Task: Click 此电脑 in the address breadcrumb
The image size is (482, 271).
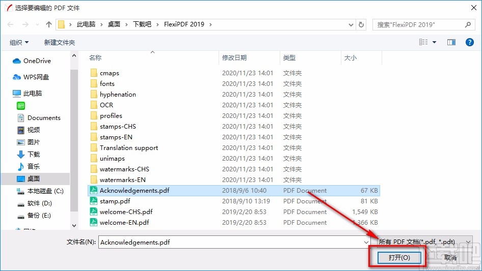Action: (x=86, y=24)
